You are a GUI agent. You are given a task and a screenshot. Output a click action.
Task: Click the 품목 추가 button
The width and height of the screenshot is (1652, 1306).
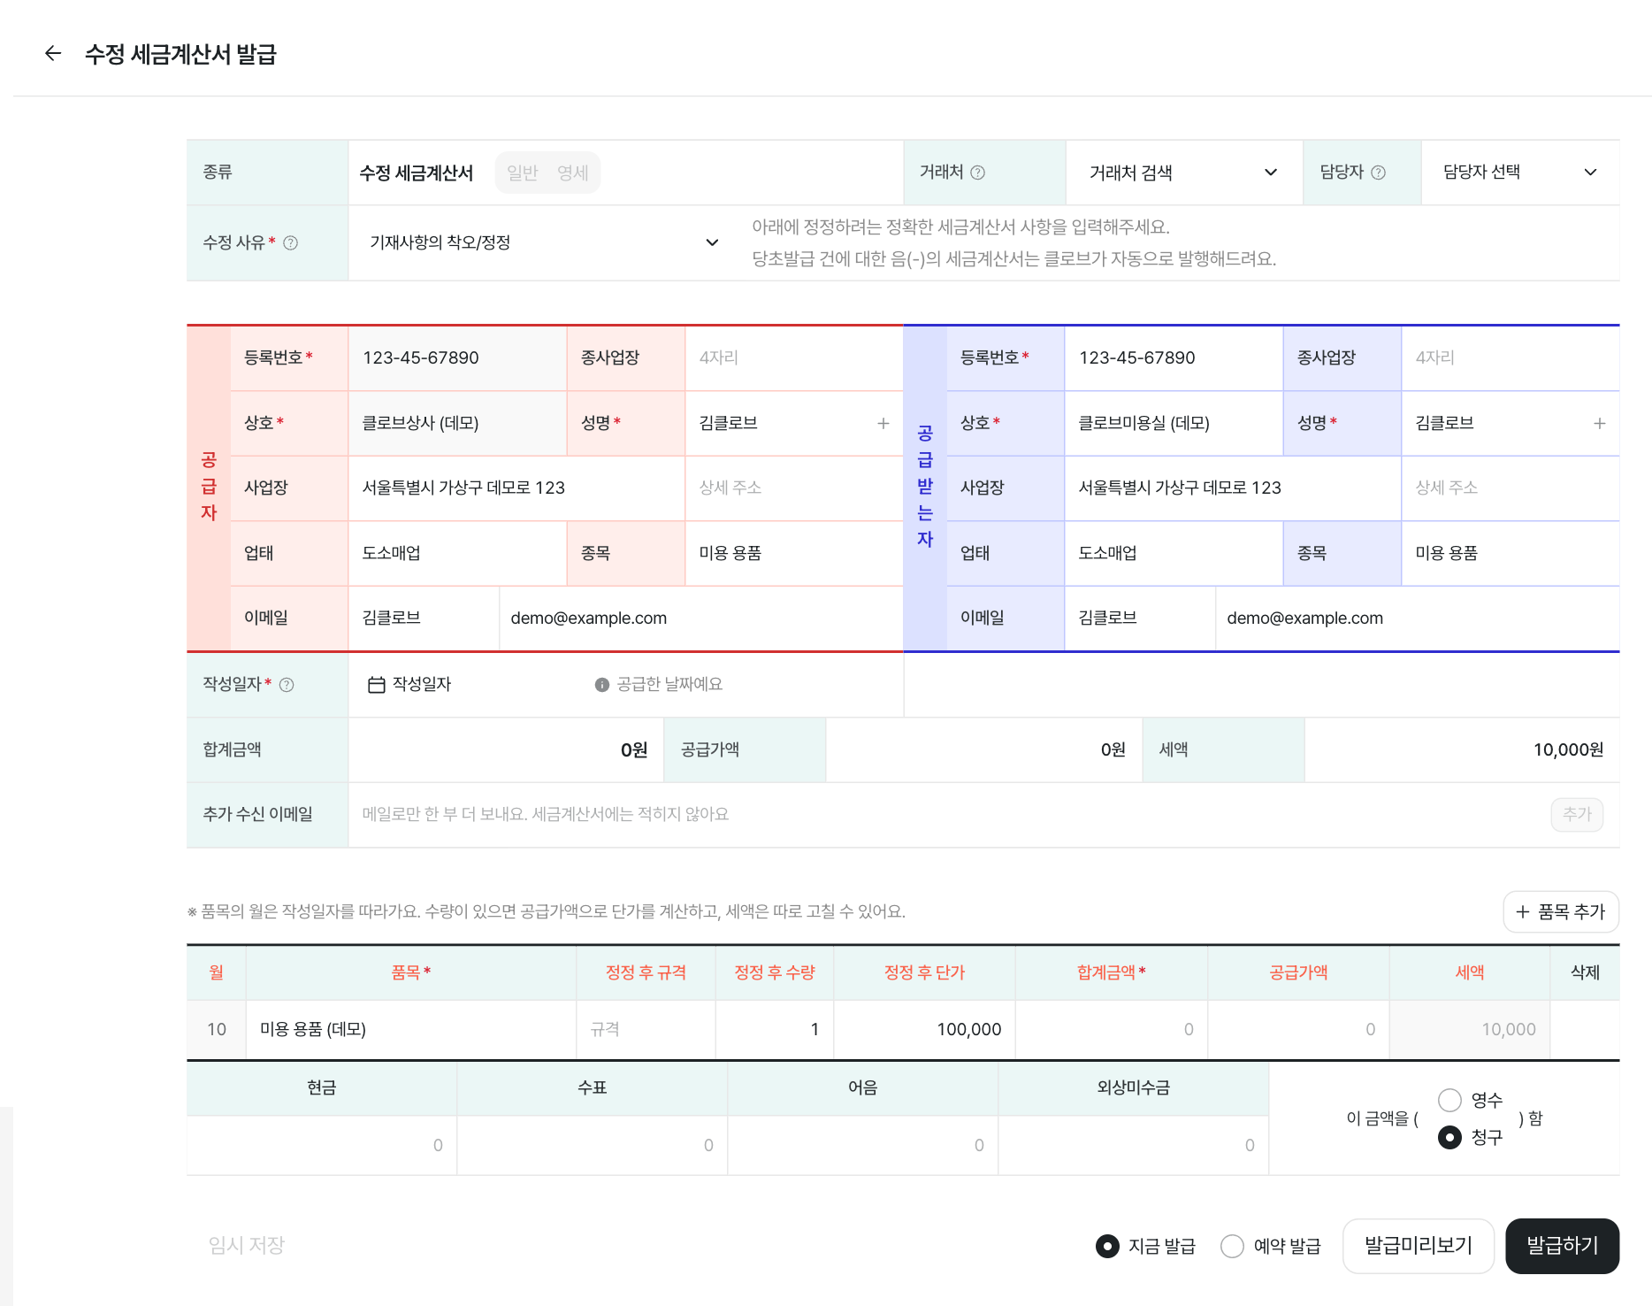(1561, 911)
